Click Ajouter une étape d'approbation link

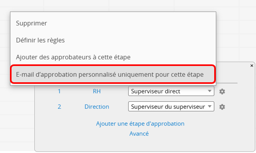pos(140,124)
